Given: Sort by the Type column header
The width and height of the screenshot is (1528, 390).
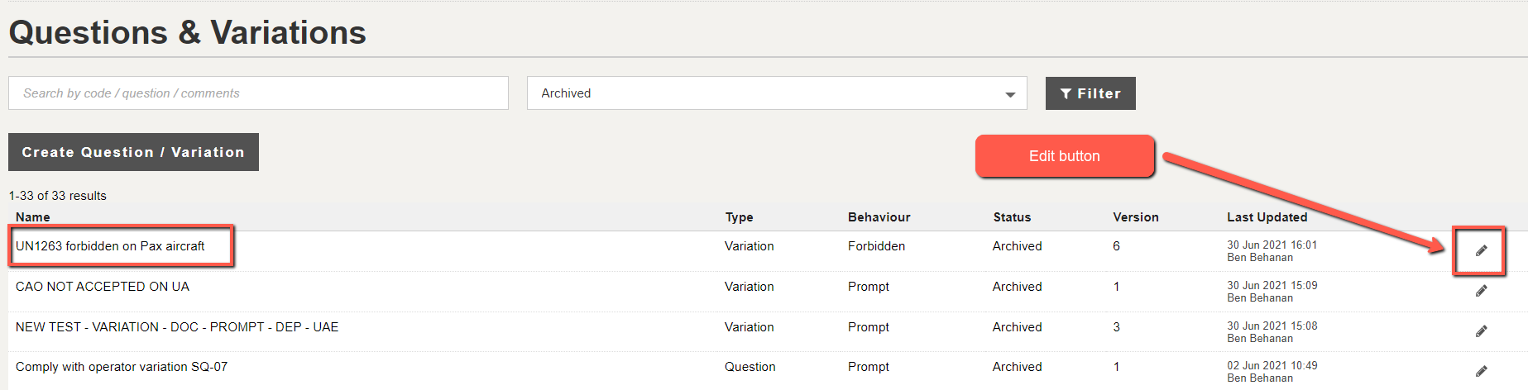Looking at the screenshot, I should click(739, 217).
